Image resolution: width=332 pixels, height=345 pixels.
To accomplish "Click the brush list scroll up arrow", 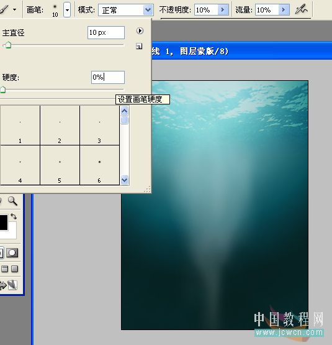I will [124, 111].
